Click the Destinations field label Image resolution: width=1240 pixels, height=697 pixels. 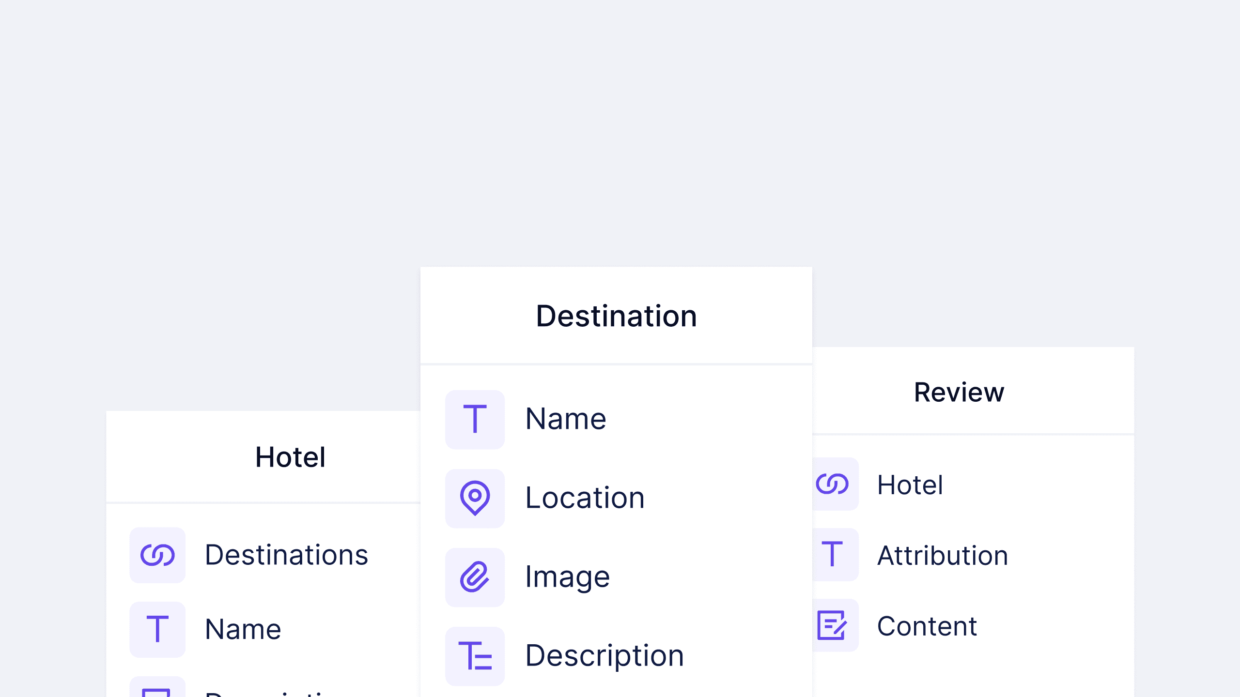tap(286, 555)
